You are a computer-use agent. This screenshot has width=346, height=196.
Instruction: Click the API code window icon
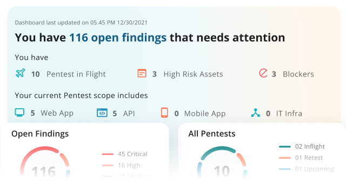tap(102, 113)
